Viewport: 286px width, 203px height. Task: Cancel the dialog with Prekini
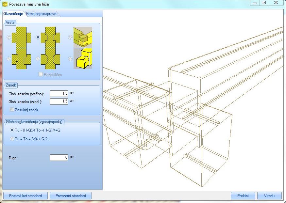tap(243, 196)
